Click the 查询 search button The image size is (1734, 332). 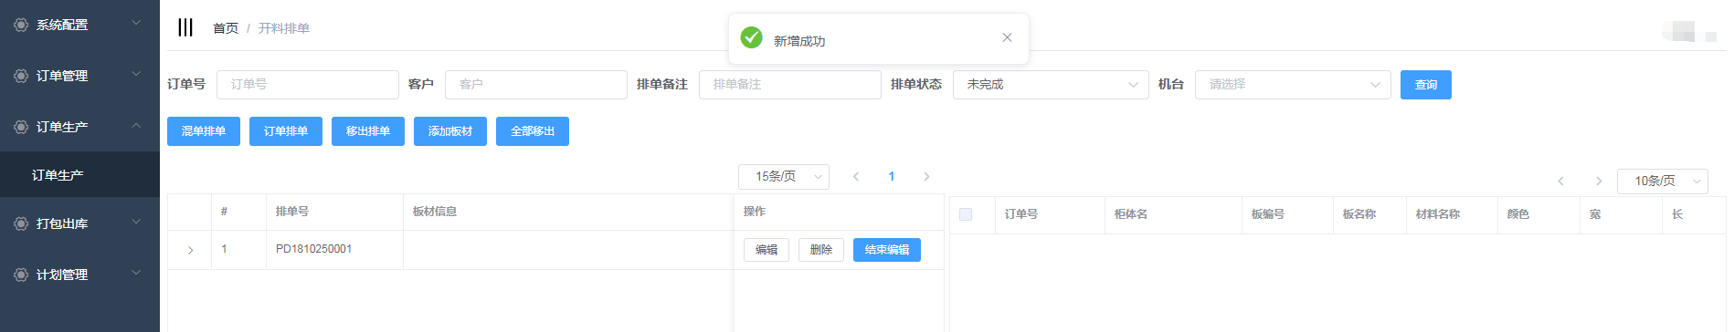click(x=1426, y=85)
